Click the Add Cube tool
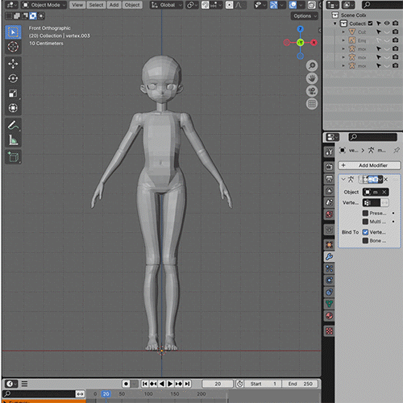The image size is (403, 403). click(x=13, y=156)
